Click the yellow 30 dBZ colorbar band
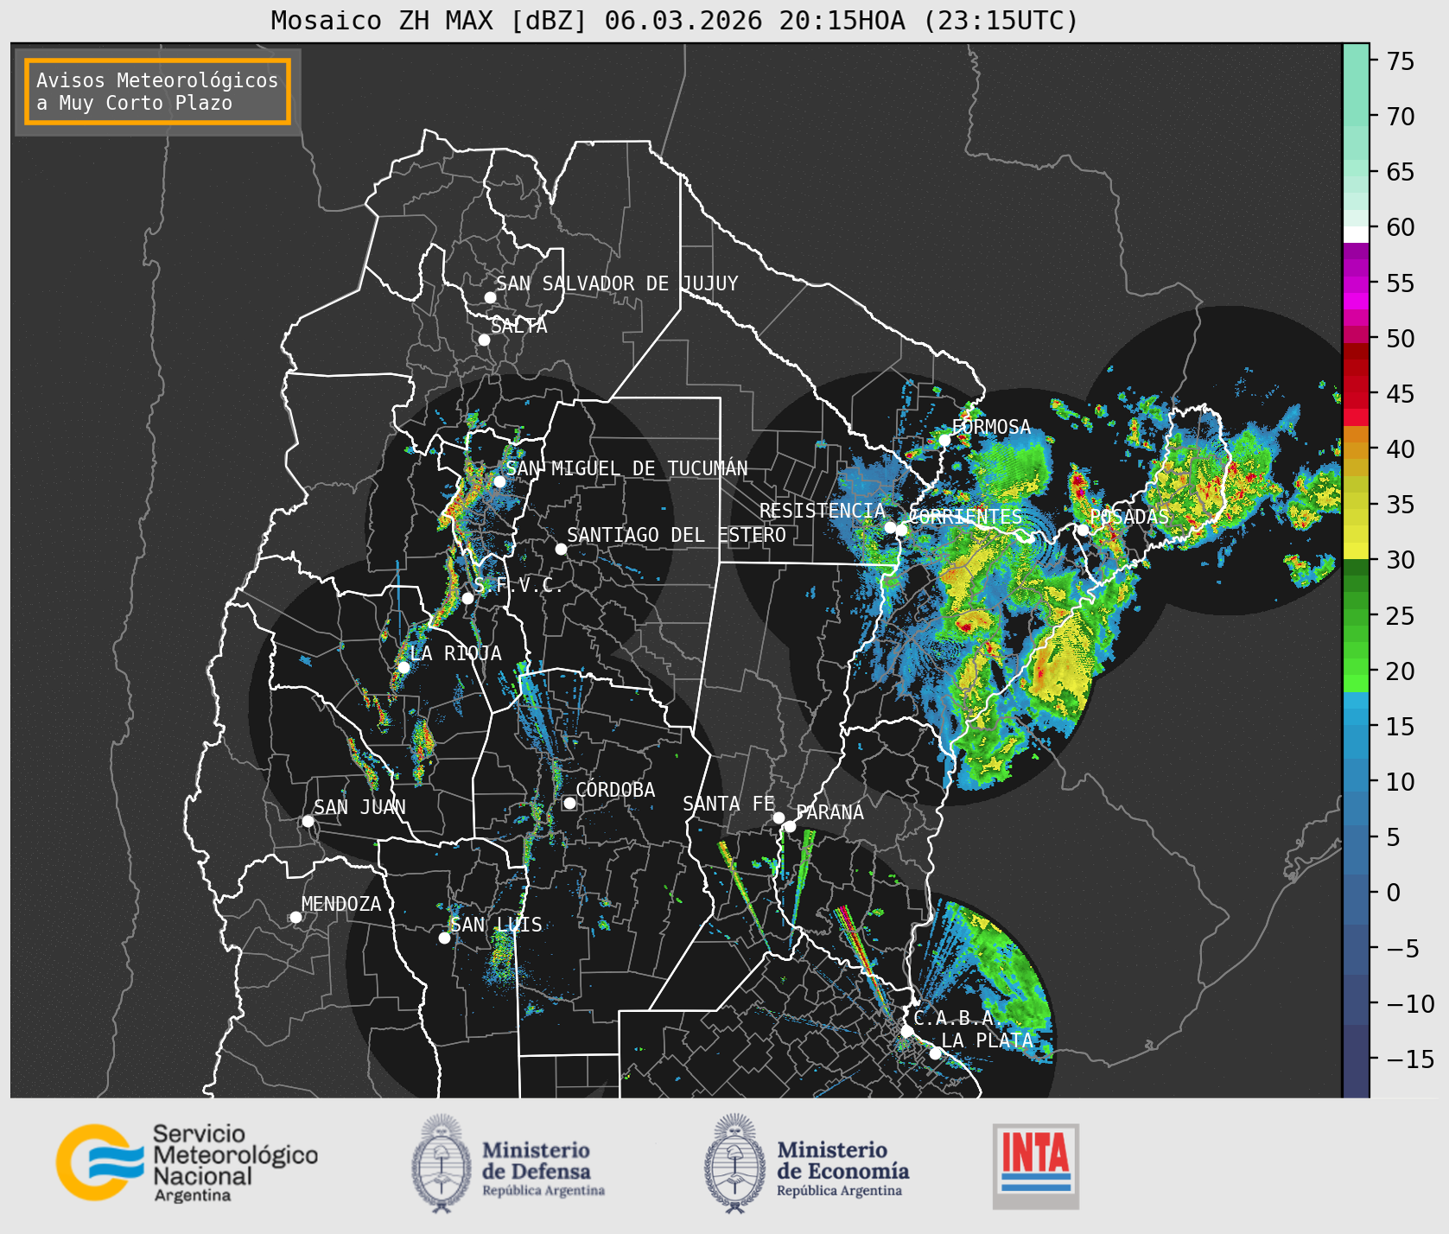 (x=1356, y=550)
